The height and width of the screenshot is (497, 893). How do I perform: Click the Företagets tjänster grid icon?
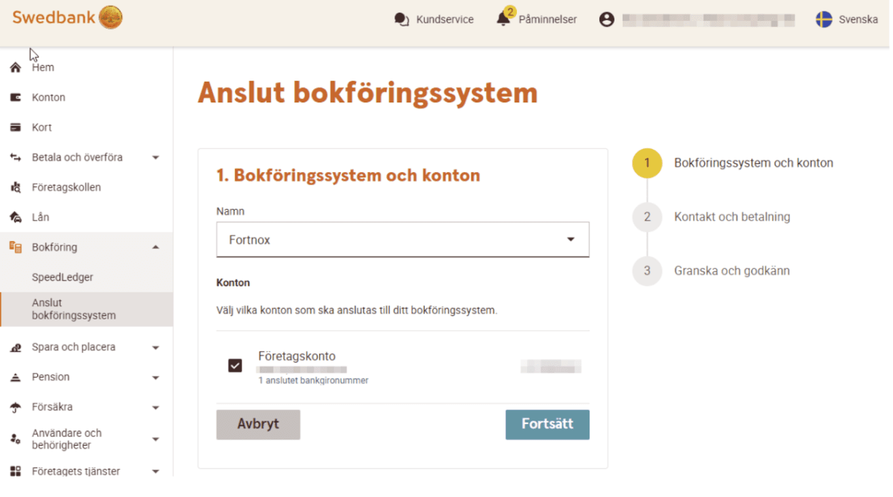[x=16, y=471]
